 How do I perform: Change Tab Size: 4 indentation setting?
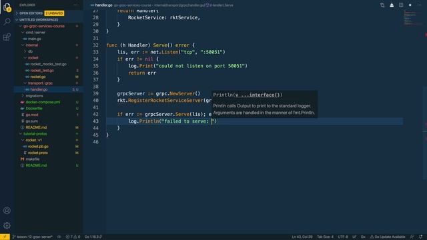325,237
